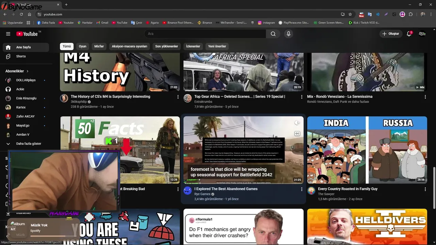Open the YouTube account avatar menu

(422, 34)
